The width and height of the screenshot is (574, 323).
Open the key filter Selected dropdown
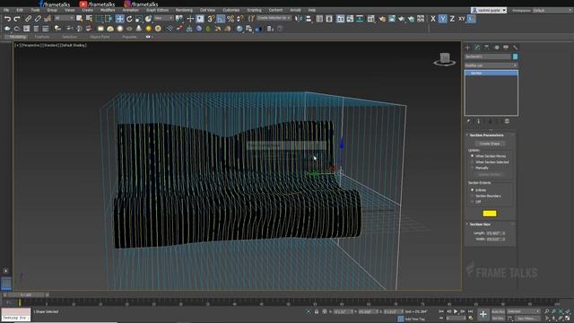pyautogui.click(x=523, y=311)
